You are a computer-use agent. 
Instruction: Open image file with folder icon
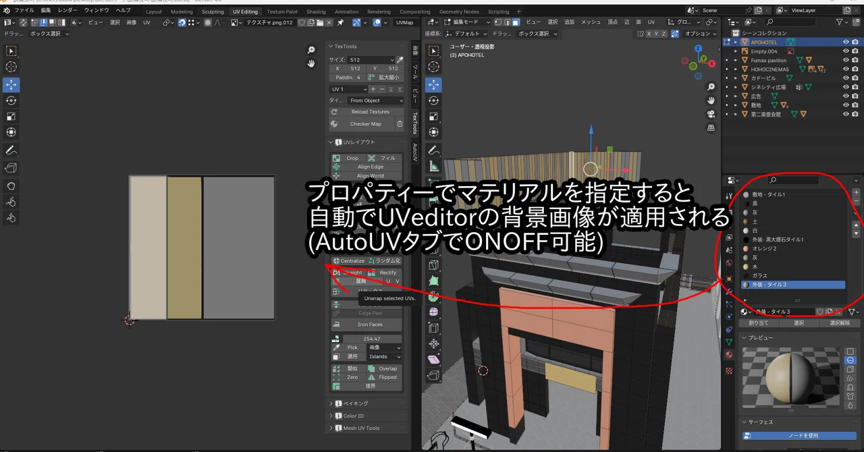coord(321,22)
